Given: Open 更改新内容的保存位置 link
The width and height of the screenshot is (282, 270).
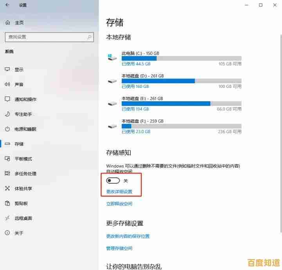Looking at the screenshot, I should pos(128,236).
